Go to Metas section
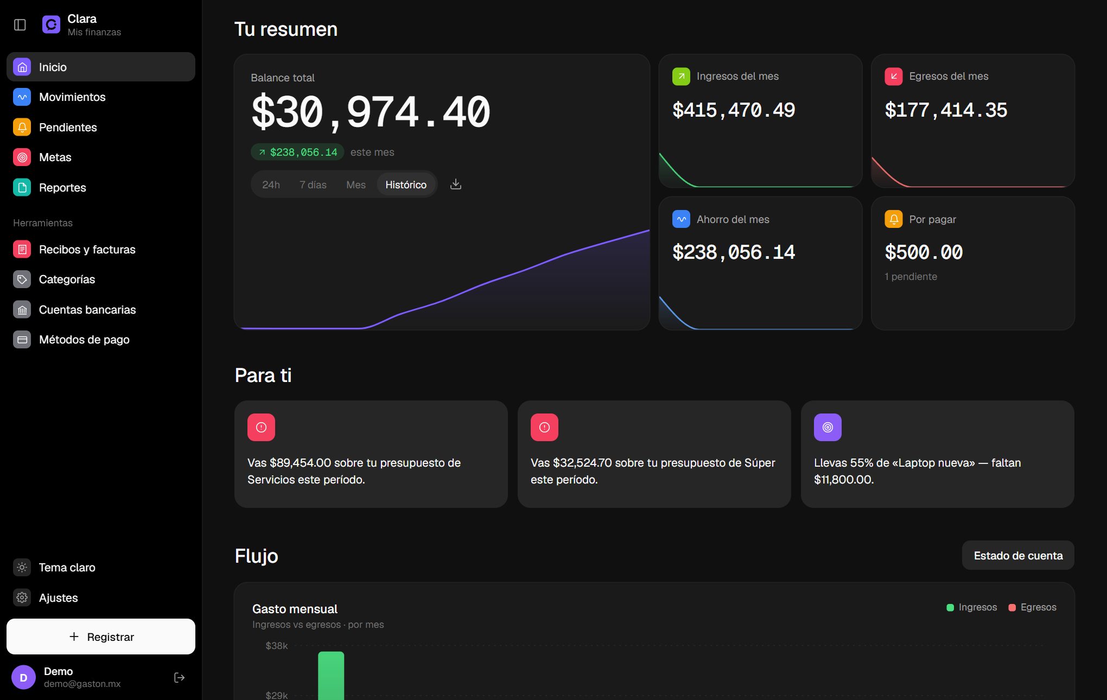This screenshot has width=1107, height=700. 101,157
